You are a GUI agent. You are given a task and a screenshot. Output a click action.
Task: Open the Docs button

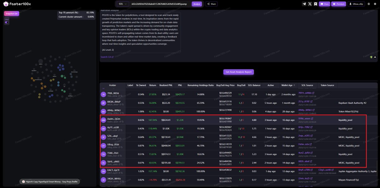click(324, 4)
